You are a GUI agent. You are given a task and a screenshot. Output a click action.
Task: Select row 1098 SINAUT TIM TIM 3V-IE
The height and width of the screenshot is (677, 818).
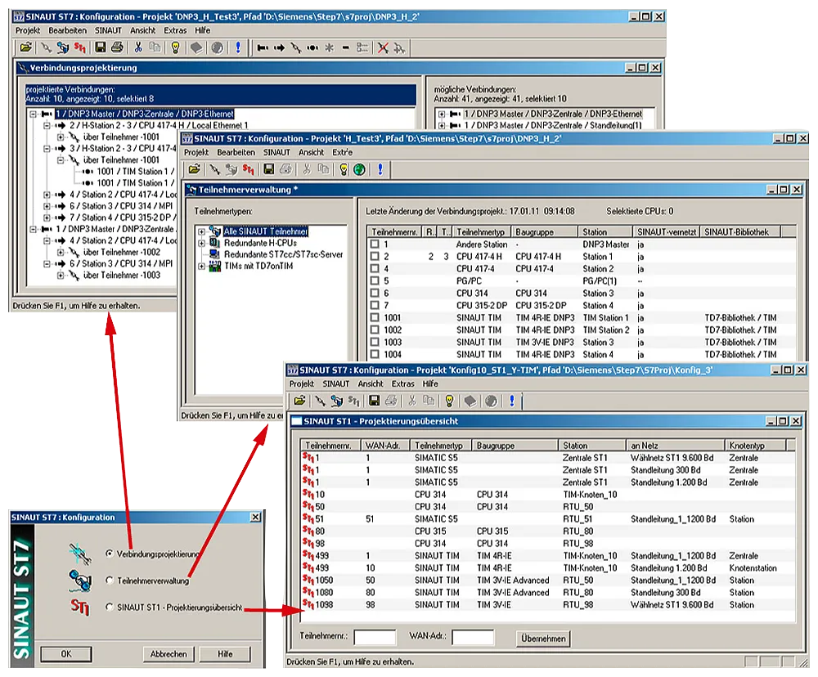point(548,604)
